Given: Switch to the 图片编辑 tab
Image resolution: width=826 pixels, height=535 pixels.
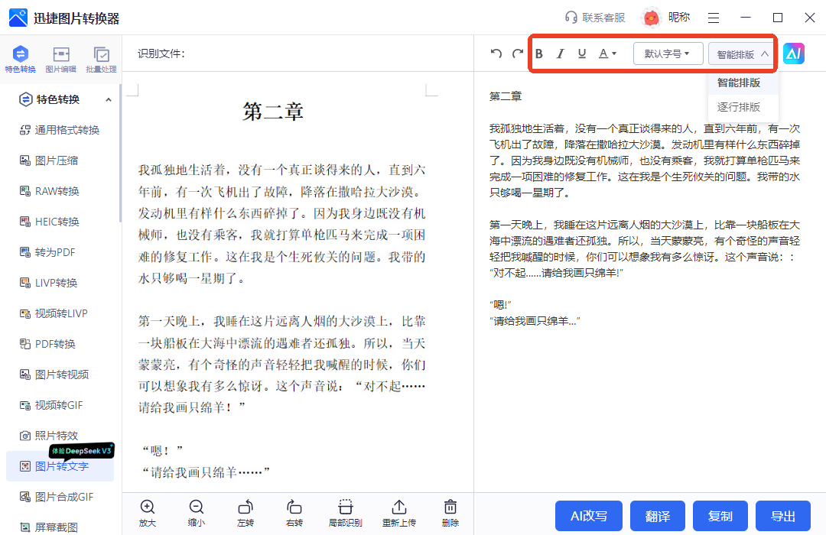Looking at the screenshot, I should pos(60,59).
